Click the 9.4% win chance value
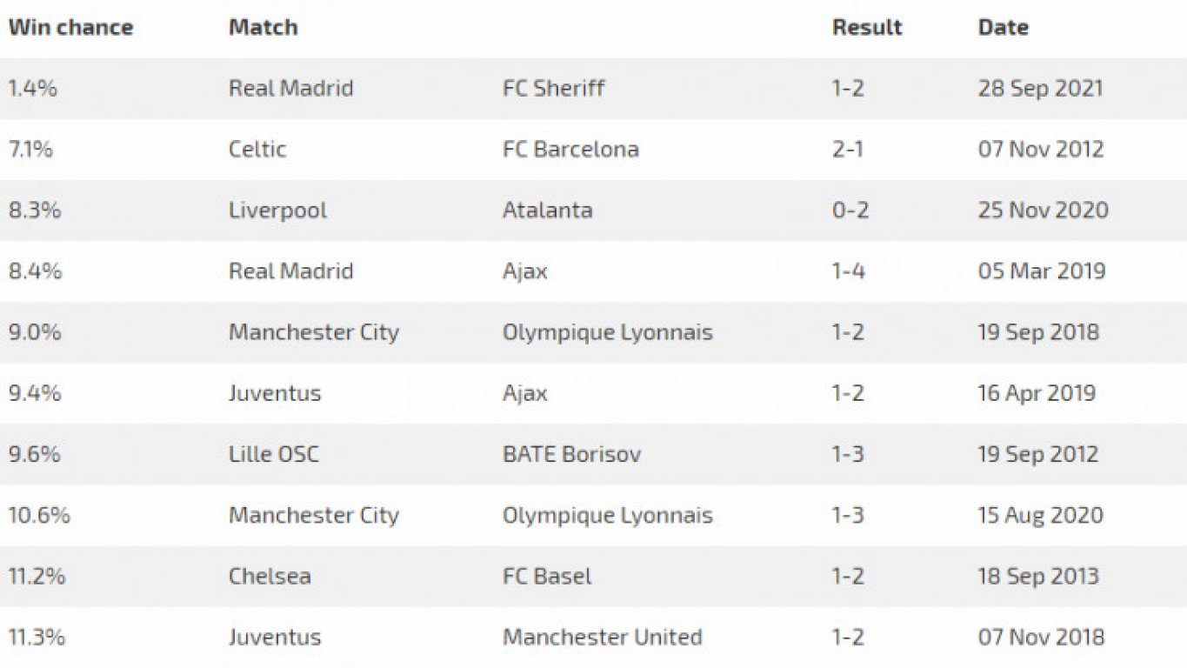 35,393
